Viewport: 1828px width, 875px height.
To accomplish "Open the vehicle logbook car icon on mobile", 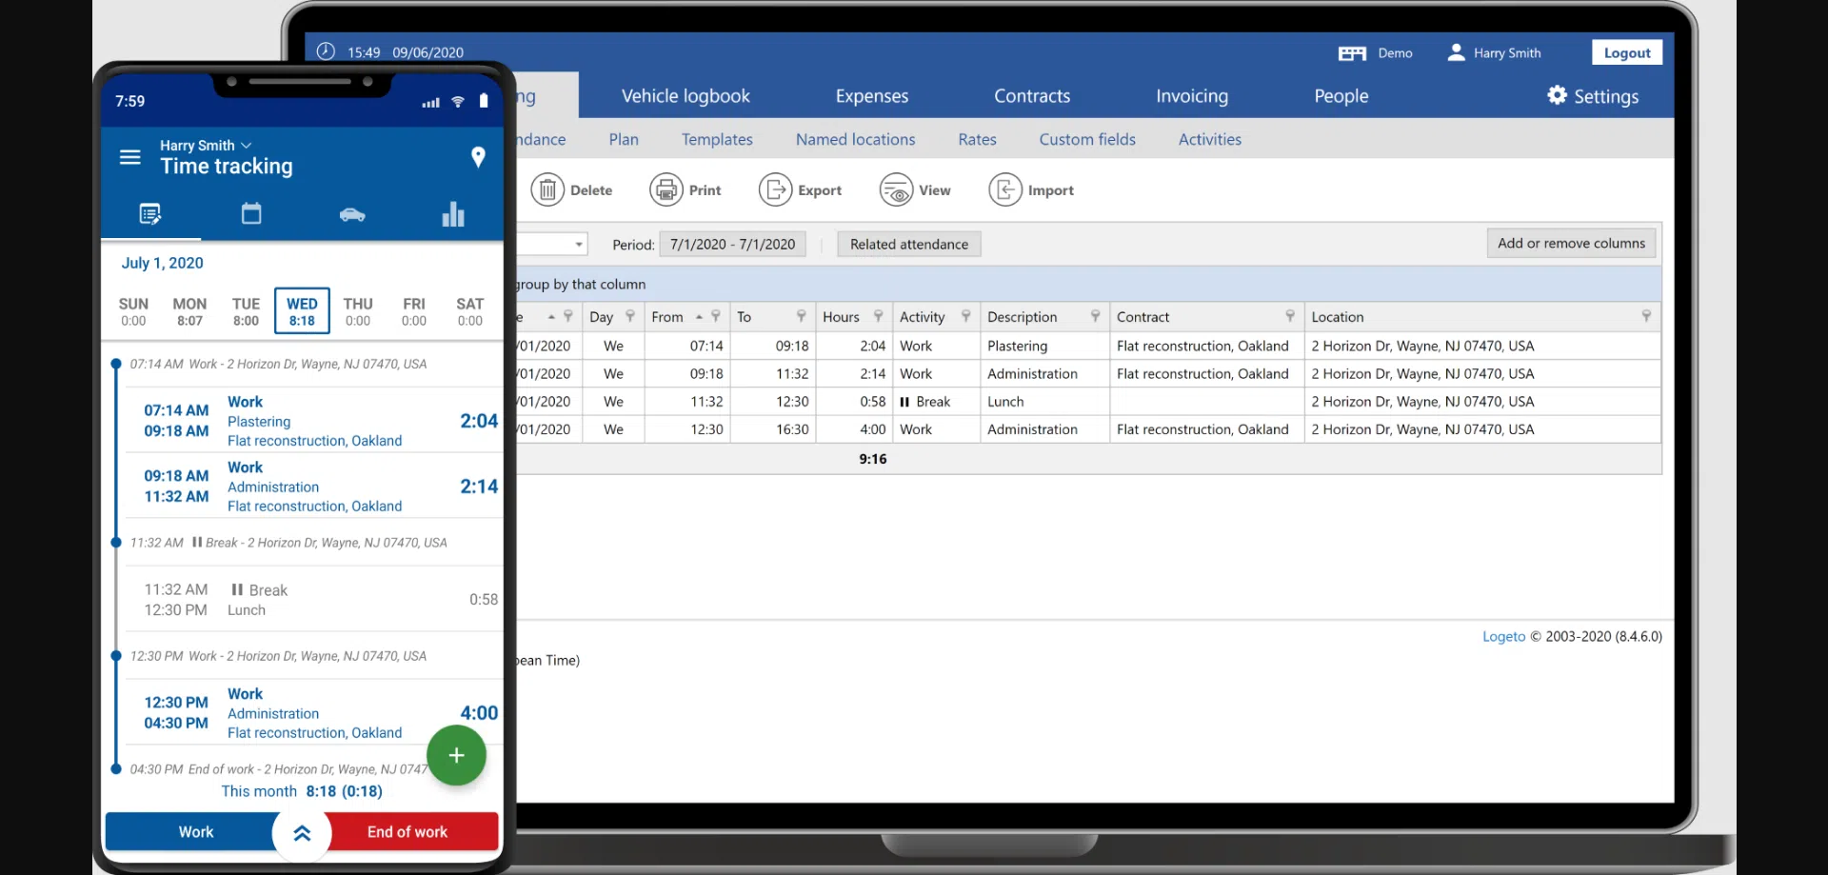I will [352, 214].
